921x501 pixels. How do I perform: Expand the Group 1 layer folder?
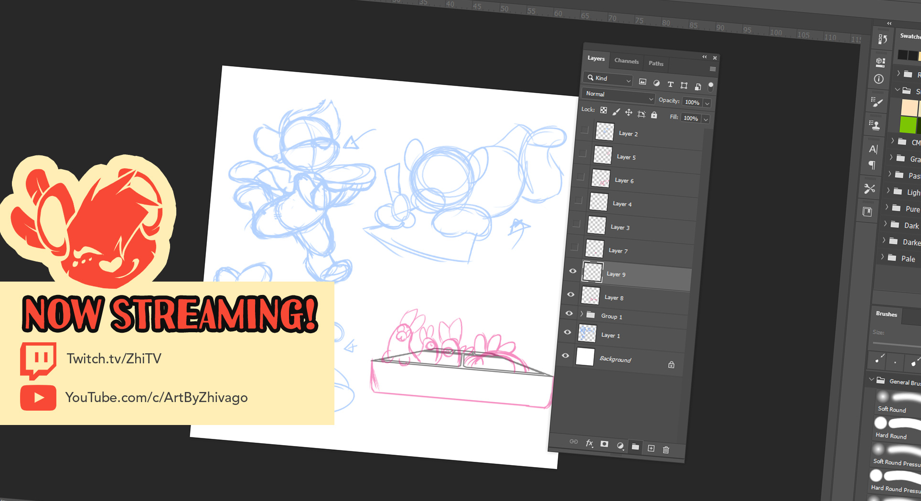[581, 314]
